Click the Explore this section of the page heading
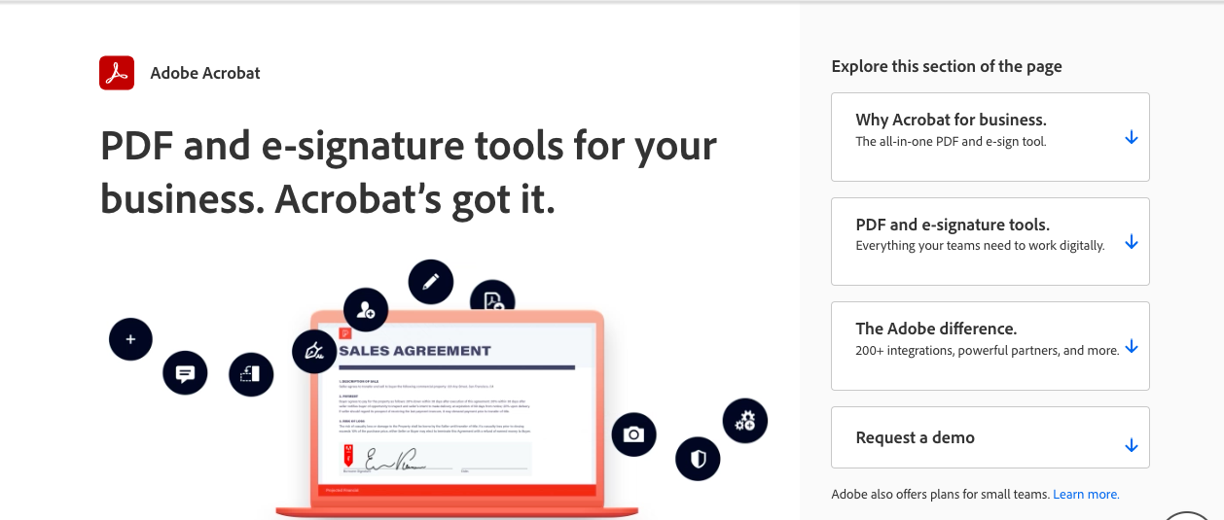This screenshot has height=520, width=1224. (x=947, y=66)
